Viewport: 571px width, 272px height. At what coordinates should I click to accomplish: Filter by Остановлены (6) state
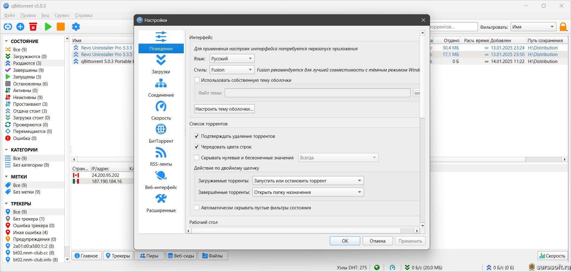[30, 84]
